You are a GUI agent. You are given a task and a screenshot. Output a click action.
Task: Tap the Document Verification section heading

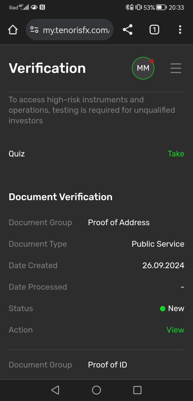pos(60,197)
